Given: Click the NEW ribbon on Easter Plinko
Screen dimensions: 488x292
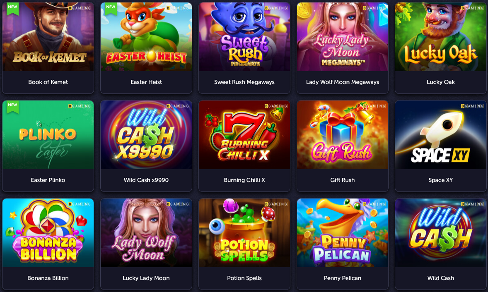Looking at the screenshot, I should 12,107.
